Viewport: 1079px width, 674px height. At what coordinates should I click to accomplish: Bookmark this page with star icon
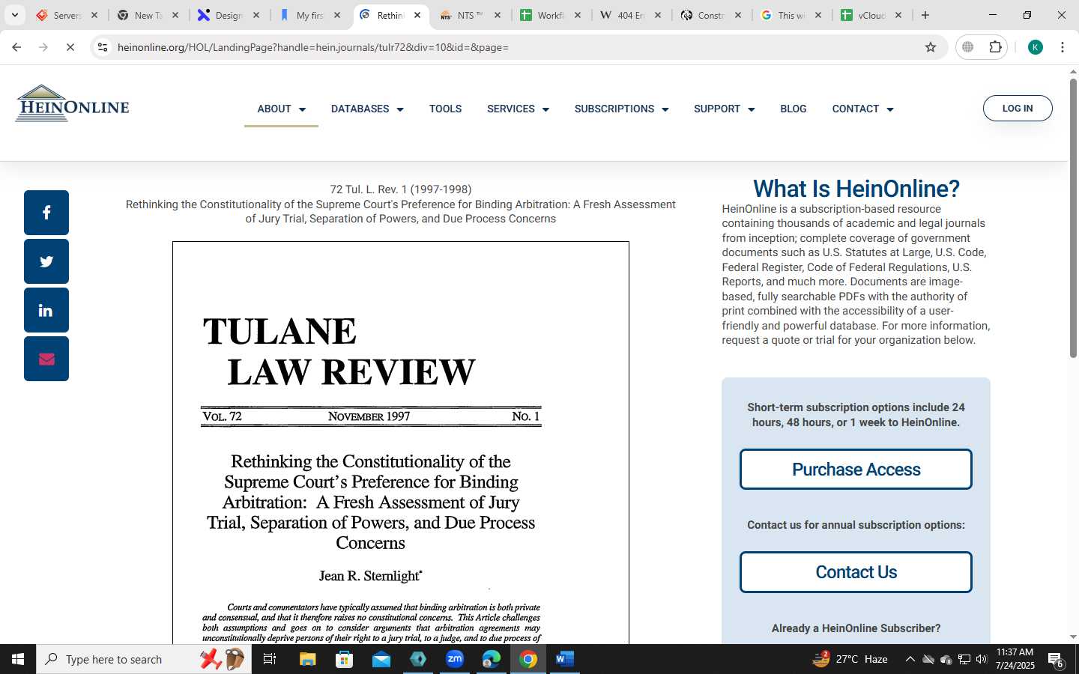click(x=931, y=47)
